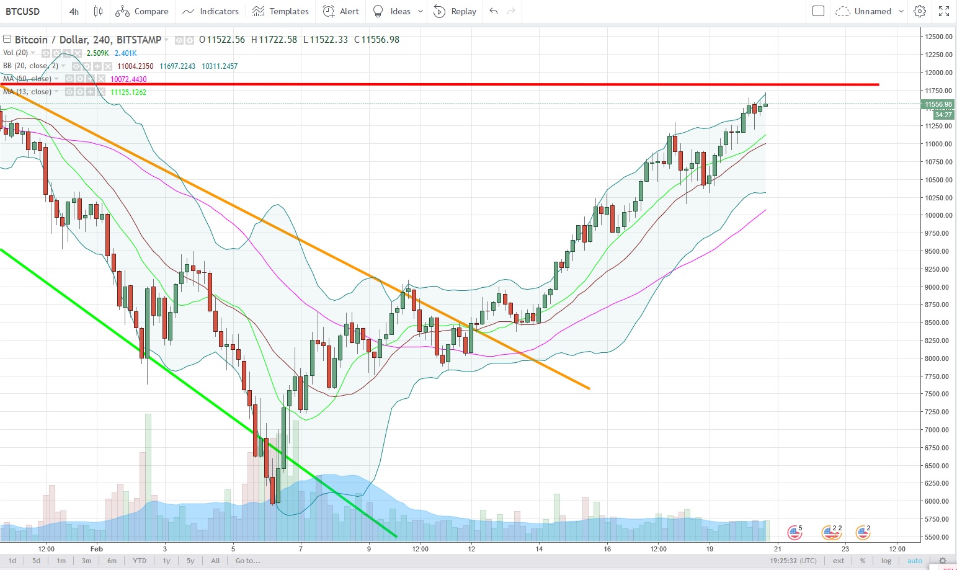This screenshot has height=570, width=957.
Task: Open the candlestick chart style selector
Action: pos(98,11)
